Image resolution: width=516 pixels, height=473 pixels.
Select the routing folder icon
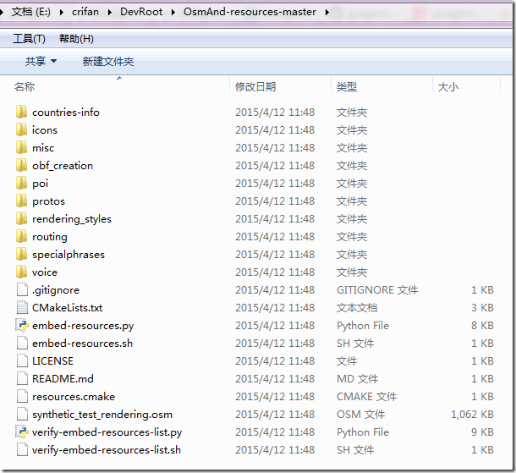(21, 236)
